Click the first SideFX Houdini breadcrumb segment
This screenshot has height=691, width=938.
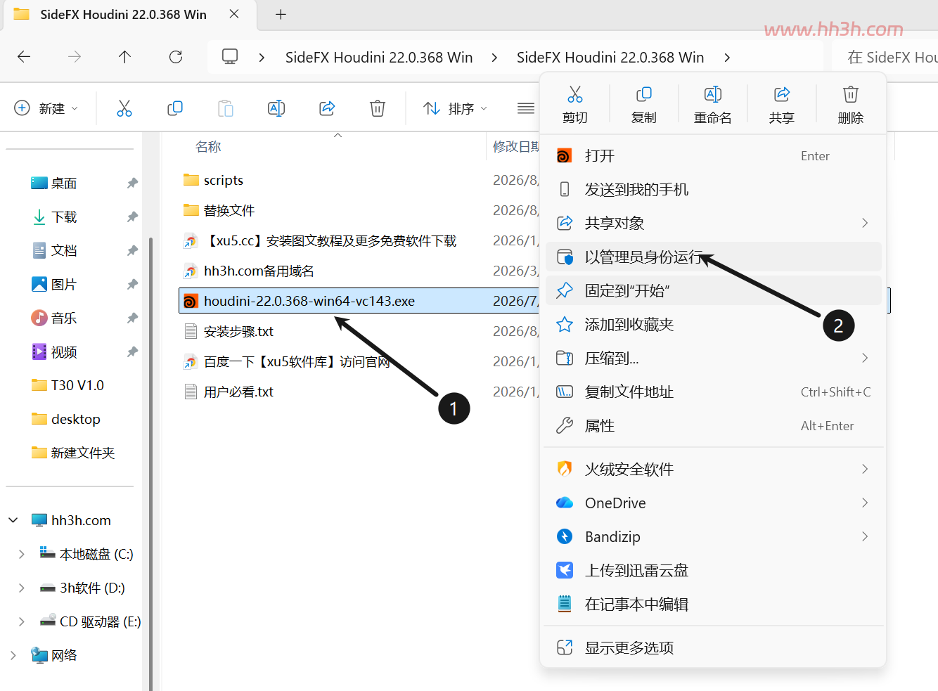click(x=379, y=57)
